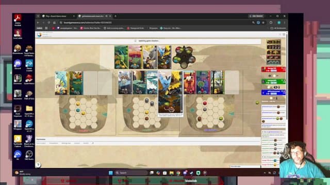
Task: Open Adobe Acrobat from the desktop
Action: (x=18, y=18)
